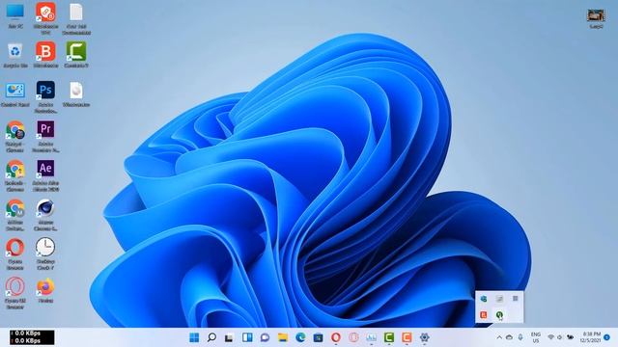The width and height of the screenshot is (618, 347).
Task: Switch to green Camtasia on the taskbar
Action: click(389, 337)
